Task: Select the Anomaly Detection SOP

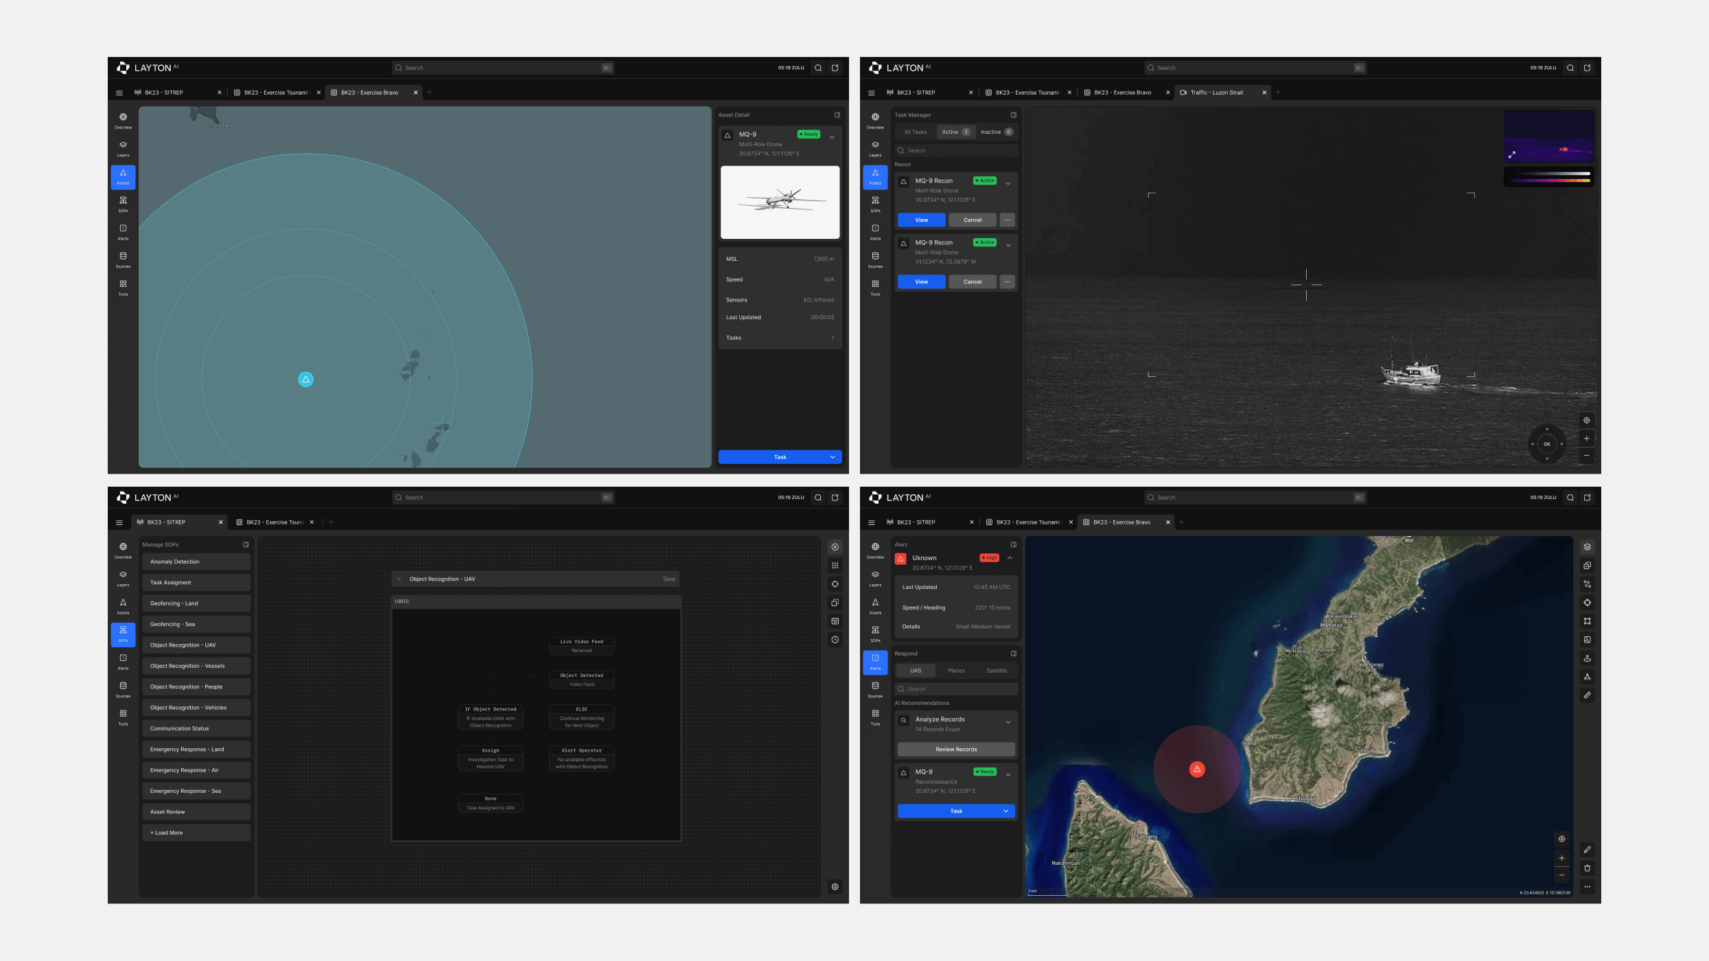Action: click(x=196, y=561)
